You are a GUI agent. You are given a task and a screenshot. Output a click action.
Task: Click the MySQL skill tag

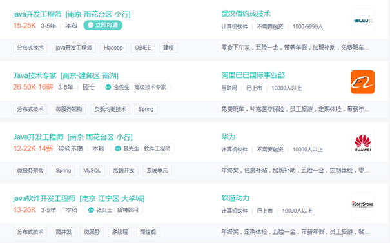pos(92,171)
